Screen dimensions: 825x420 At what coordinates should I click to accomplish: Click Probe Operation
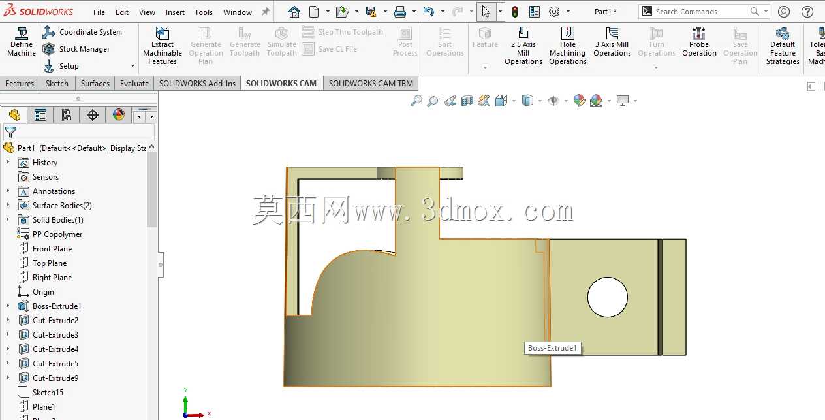pos(699,42)
